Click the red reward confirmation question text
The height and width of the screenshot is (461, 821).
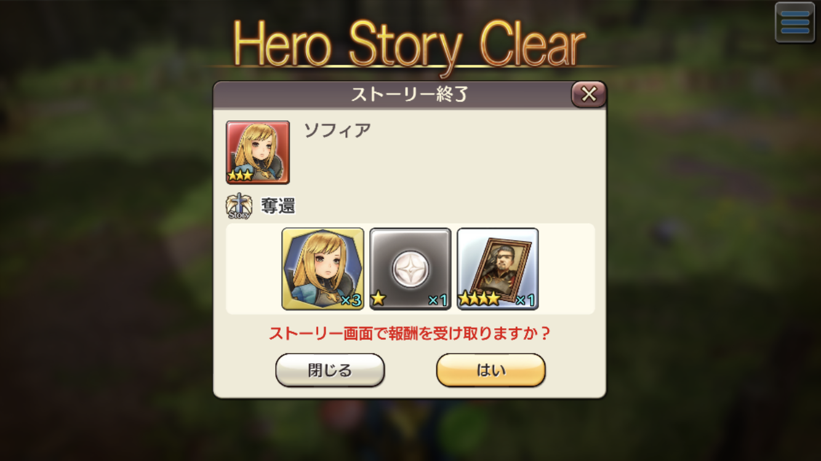[x=410, y=334]
